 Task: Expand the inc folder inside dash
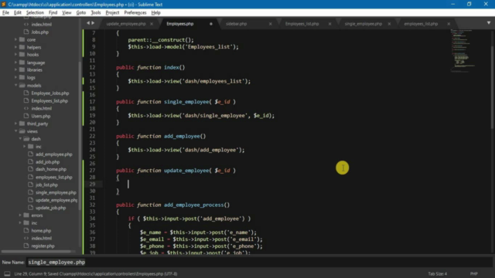point(24,147)
